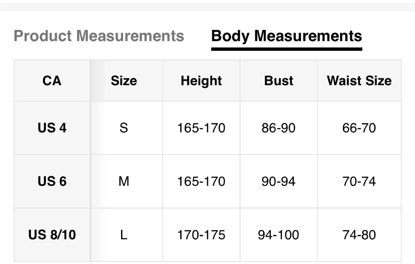Click the M size cell

pos(124,181)
